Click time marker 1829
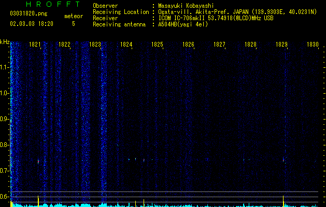This screenshot has width=326, height=207. tap(281, 45)
